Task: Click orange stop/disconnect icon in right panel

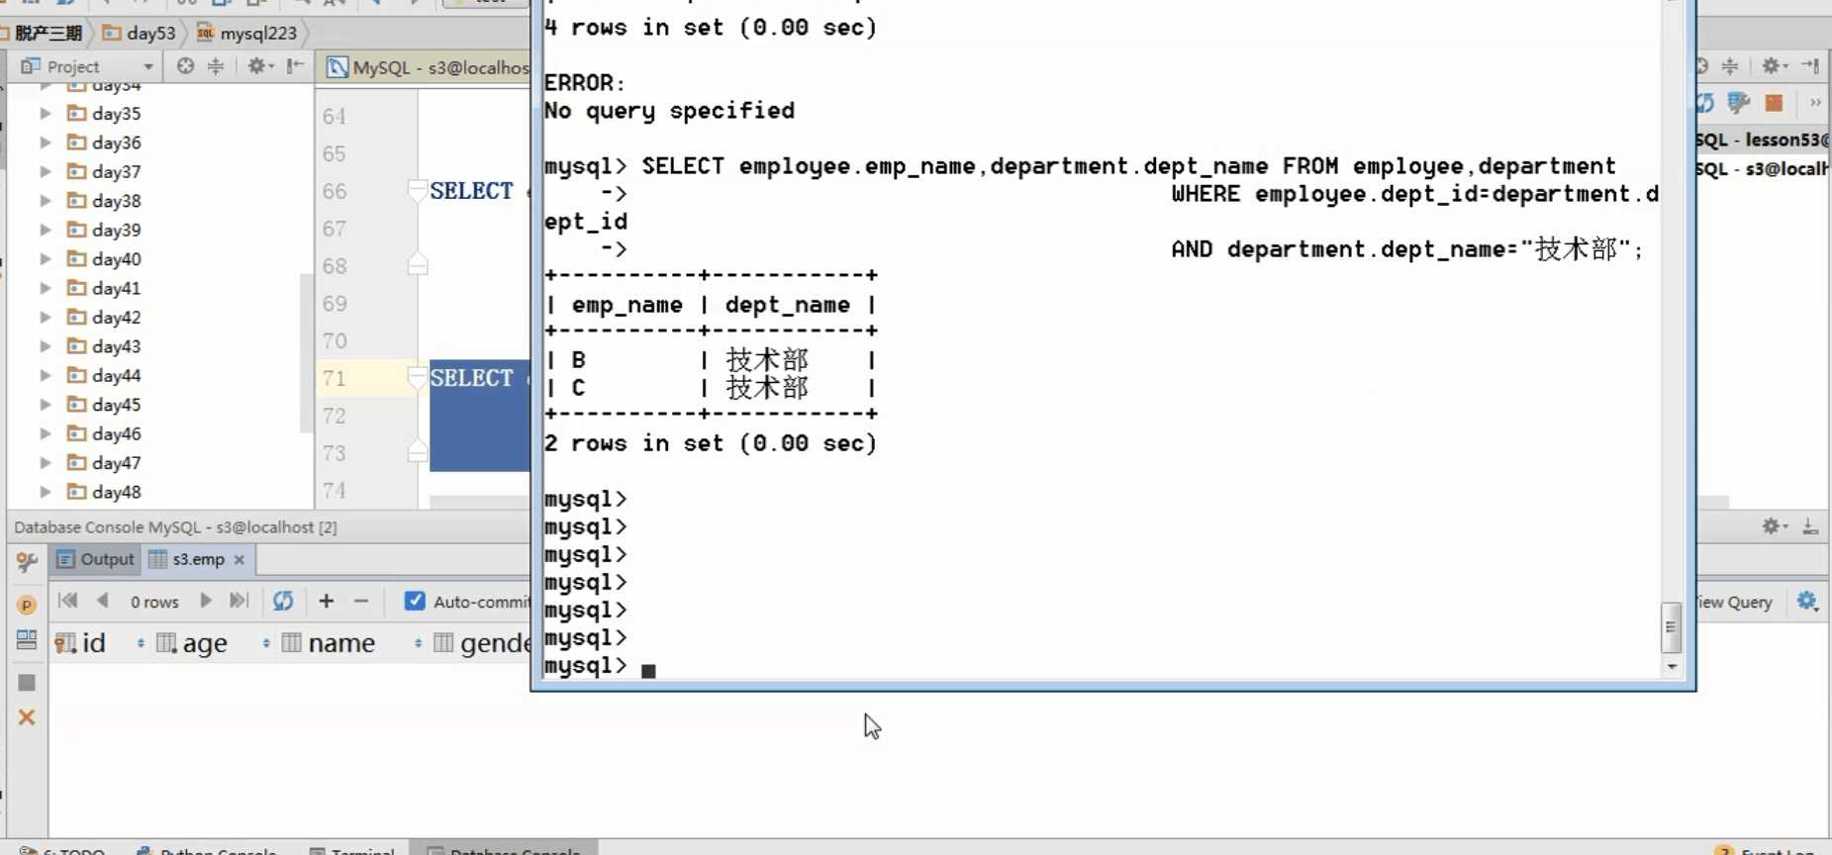Action: click(x=1774, y=103)
